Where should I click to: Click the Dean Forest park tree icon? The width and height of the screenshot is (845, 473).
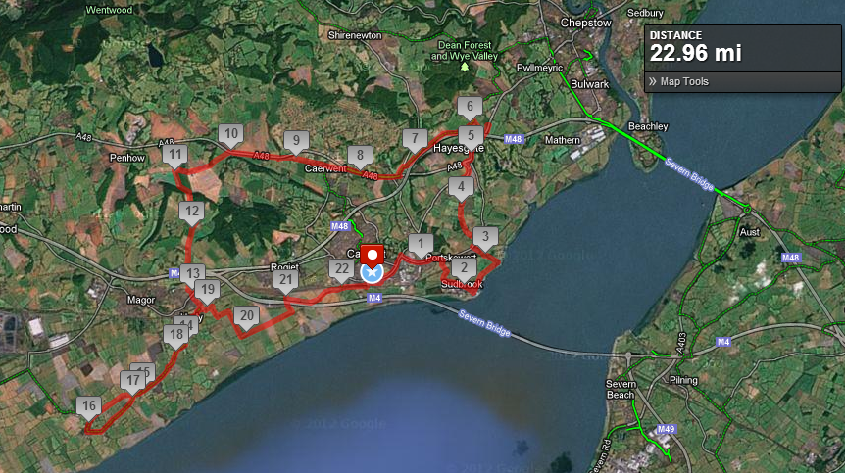coord(464,67)
